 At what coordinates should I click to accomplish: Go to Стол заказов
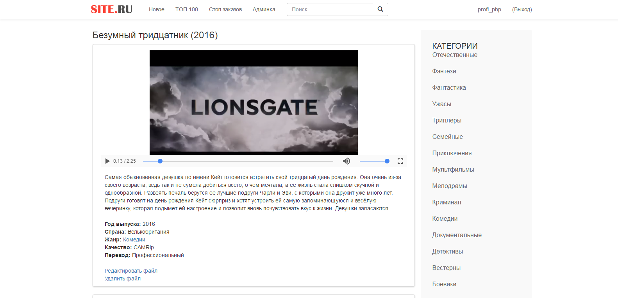tap(225, 9)
